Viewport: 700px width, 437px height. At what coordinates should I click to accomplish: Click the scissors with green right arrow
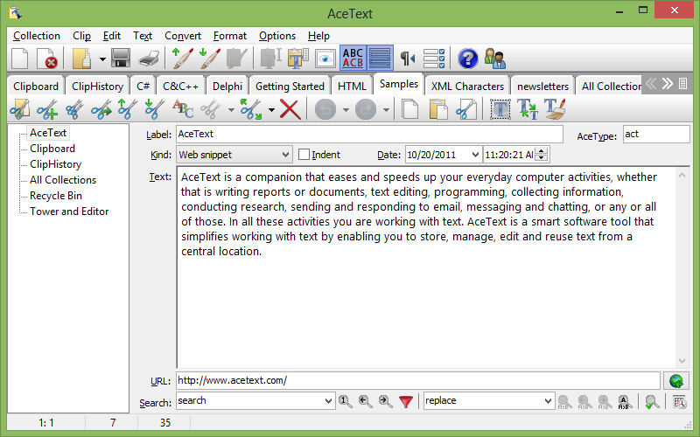coord(101,109)
